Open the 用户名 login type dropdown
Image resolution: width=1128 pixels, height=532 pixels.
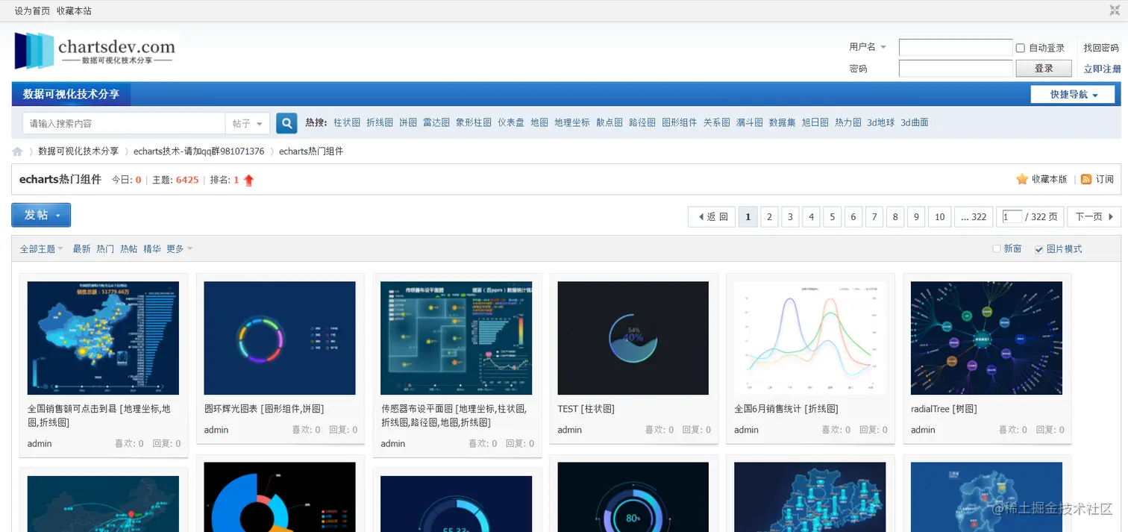click(868, 47)
